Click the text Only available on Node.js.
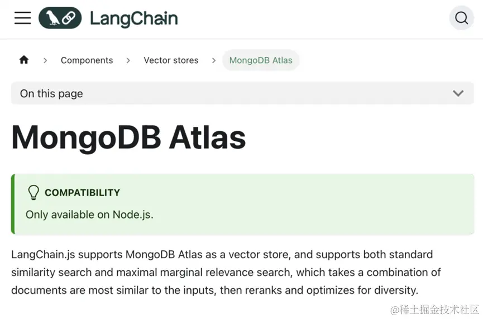 coord(89,215)
